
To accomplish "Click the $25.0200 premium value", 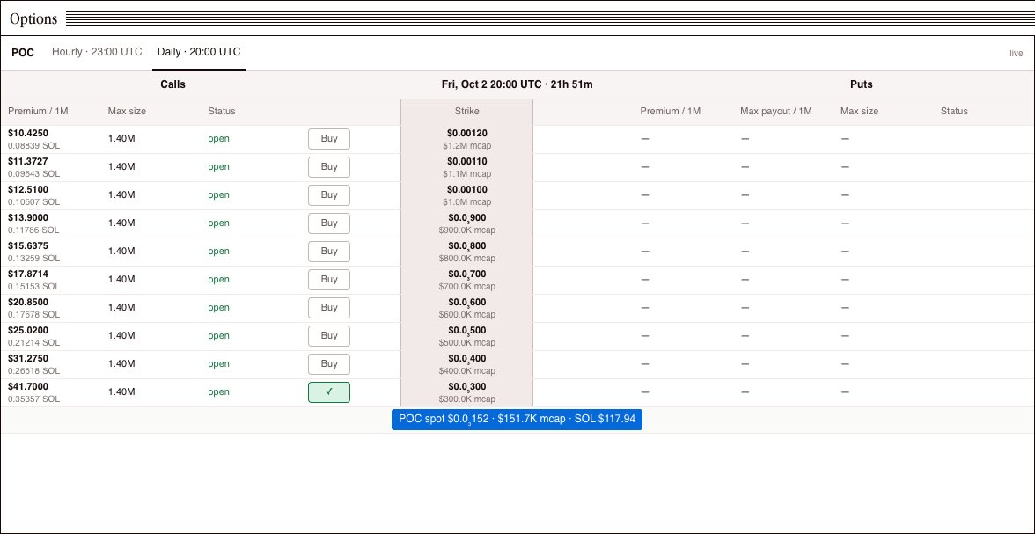I will pos(28,330).
